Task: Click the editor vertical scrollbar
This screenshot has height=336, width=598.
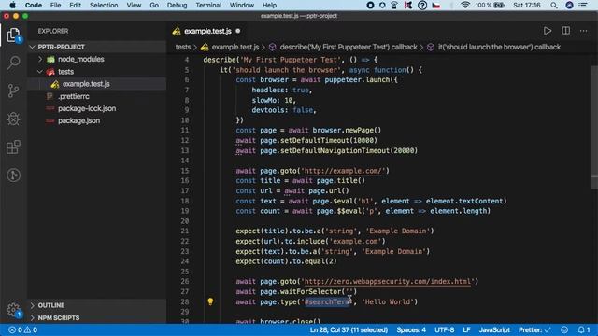Action: coord(594,128)
